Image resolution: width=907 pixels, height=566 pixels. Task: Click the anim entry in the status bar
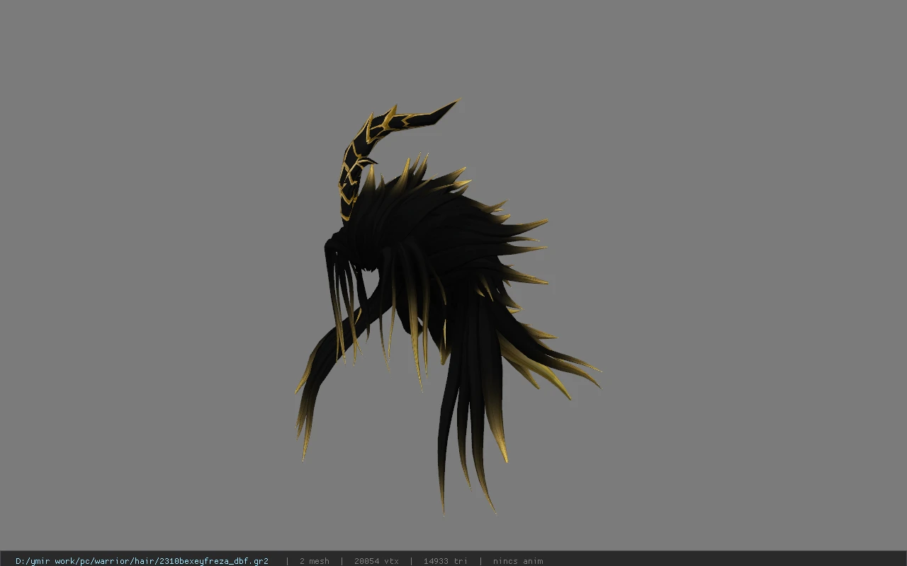pos(518,561)
